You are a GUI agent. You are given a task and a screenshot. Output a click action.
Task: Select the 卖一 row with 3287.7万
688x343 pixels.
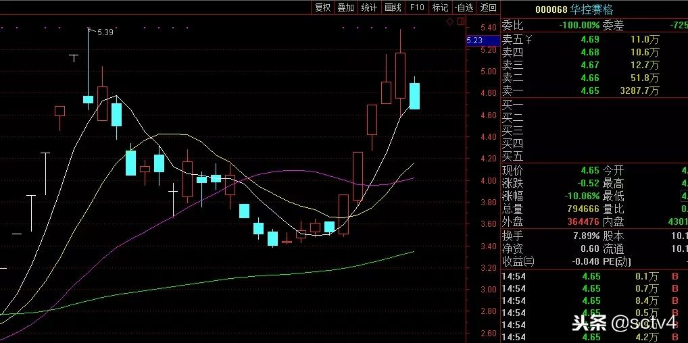tap(595, 90)
